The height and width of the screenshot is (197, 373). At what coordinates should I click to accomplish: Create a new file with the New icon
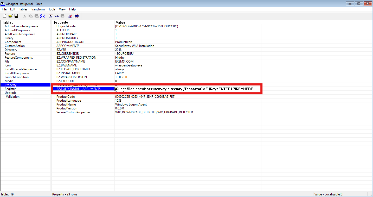pos(4,16)
